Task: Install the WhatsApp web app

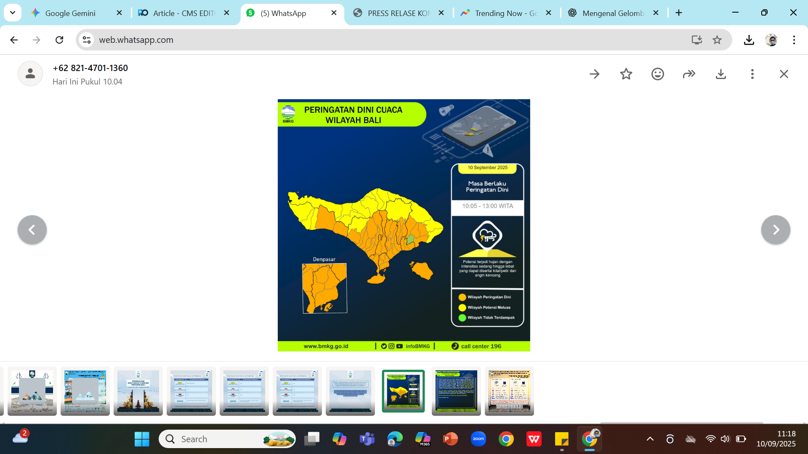Action: [697, 40]
